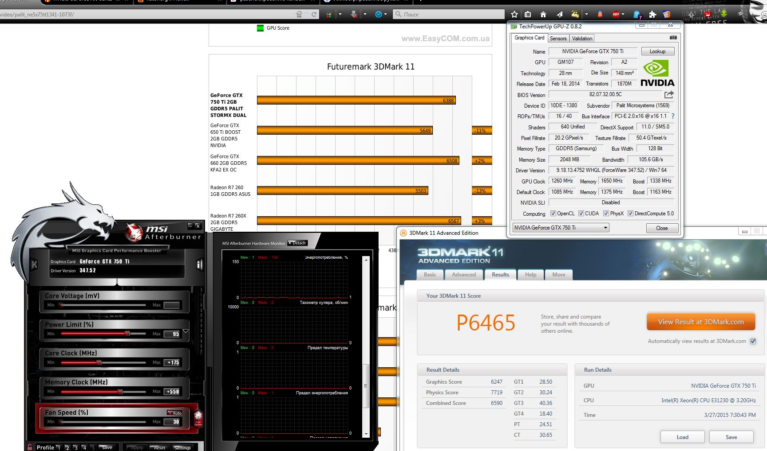Toggle the PhysX checkbox
Viewport: 767px width, 451px height.
coord(606,214)
